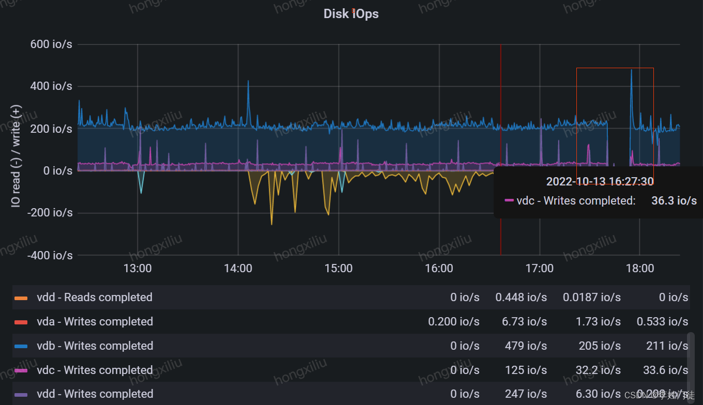
Task: Click the tooltip value 36.3 io/s
Action: click(674, 201)
